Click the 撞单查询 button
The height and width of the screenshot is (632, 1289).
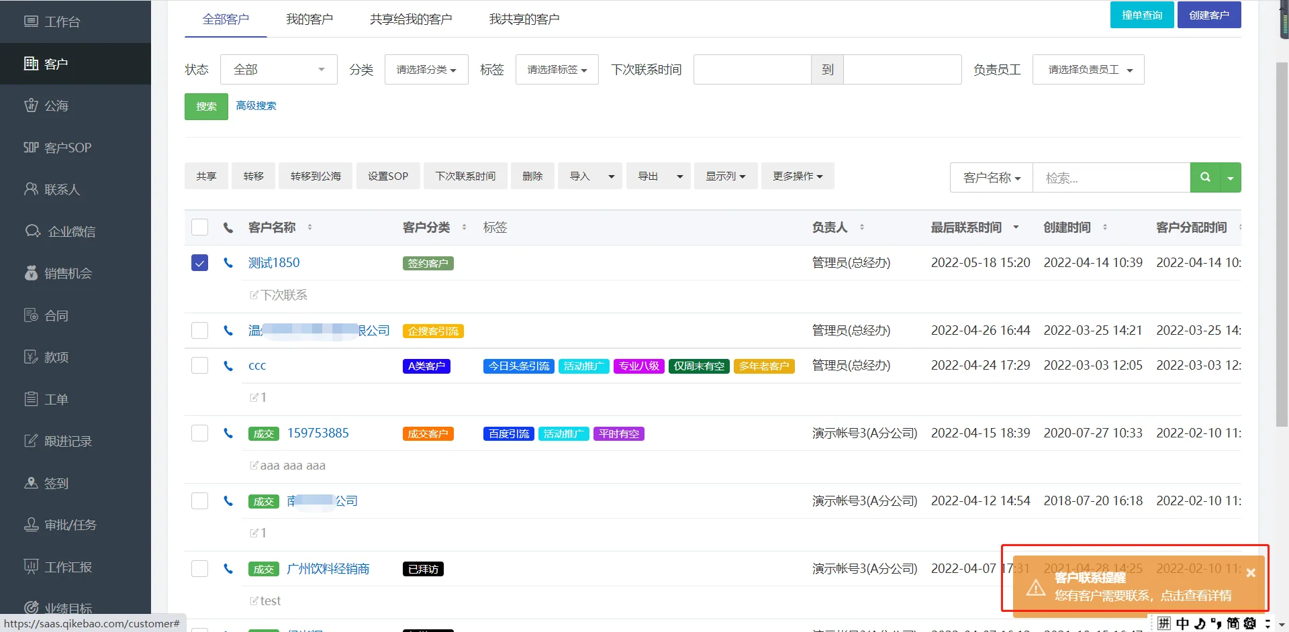1142,15
